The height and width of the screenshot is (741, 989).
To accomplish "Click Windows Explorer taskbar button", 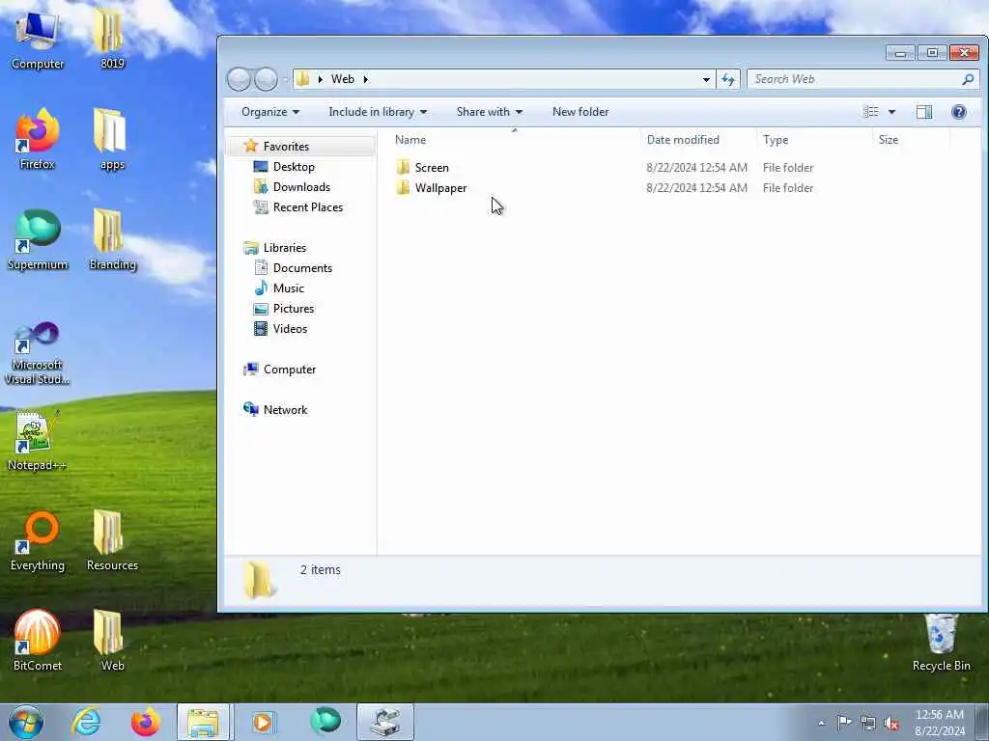I will 205,722.
